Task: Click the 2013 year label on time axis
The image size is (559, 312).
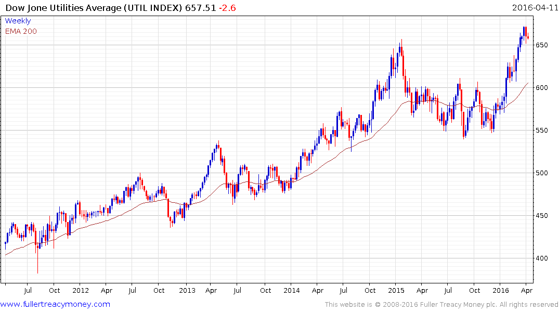Action: coord(187,290)
